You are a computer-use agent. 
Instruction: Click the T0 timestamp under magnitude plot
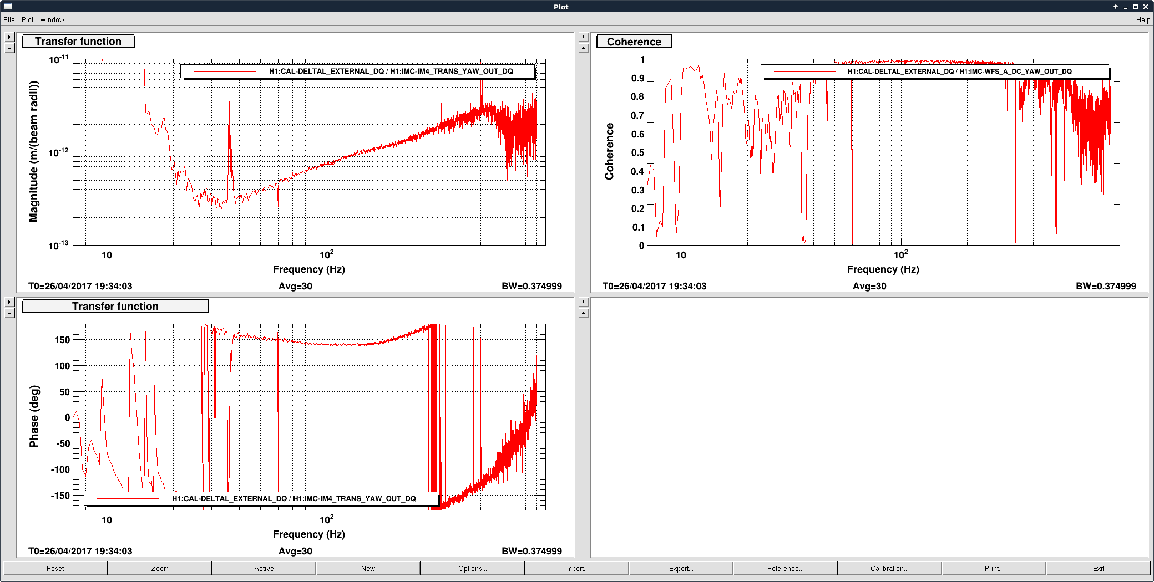pos(80,287)
